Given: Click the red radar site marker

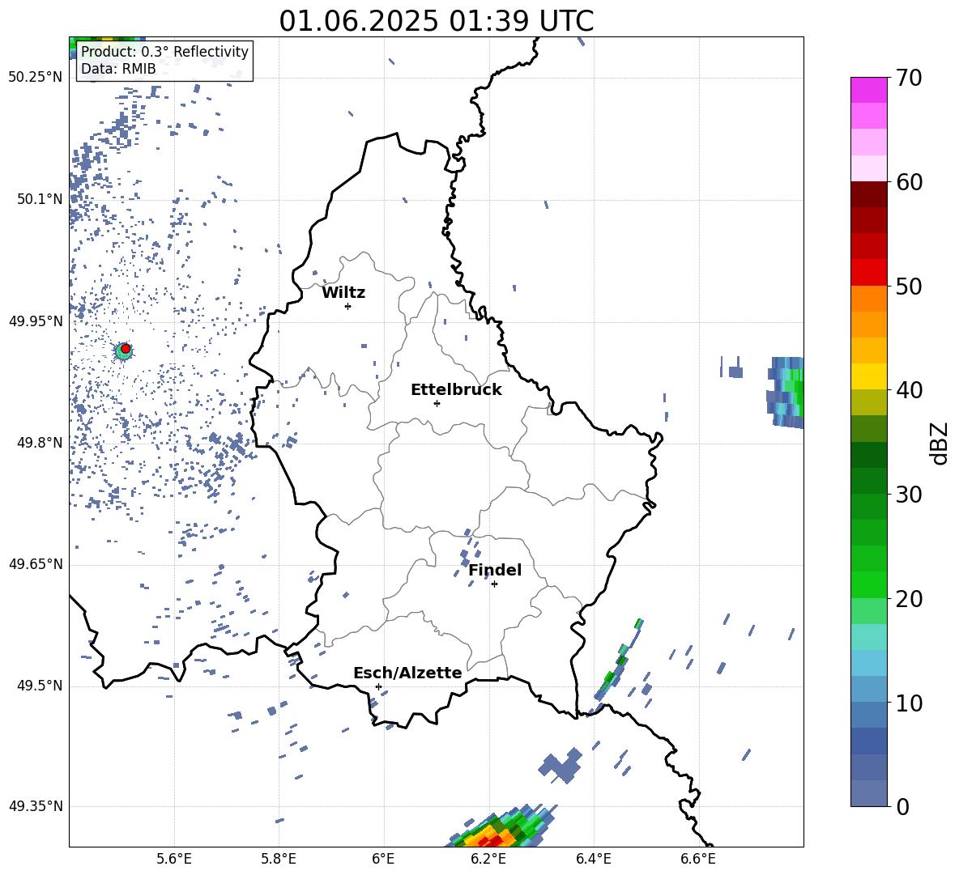Looking at the screenshot, I should coord(126,348).
